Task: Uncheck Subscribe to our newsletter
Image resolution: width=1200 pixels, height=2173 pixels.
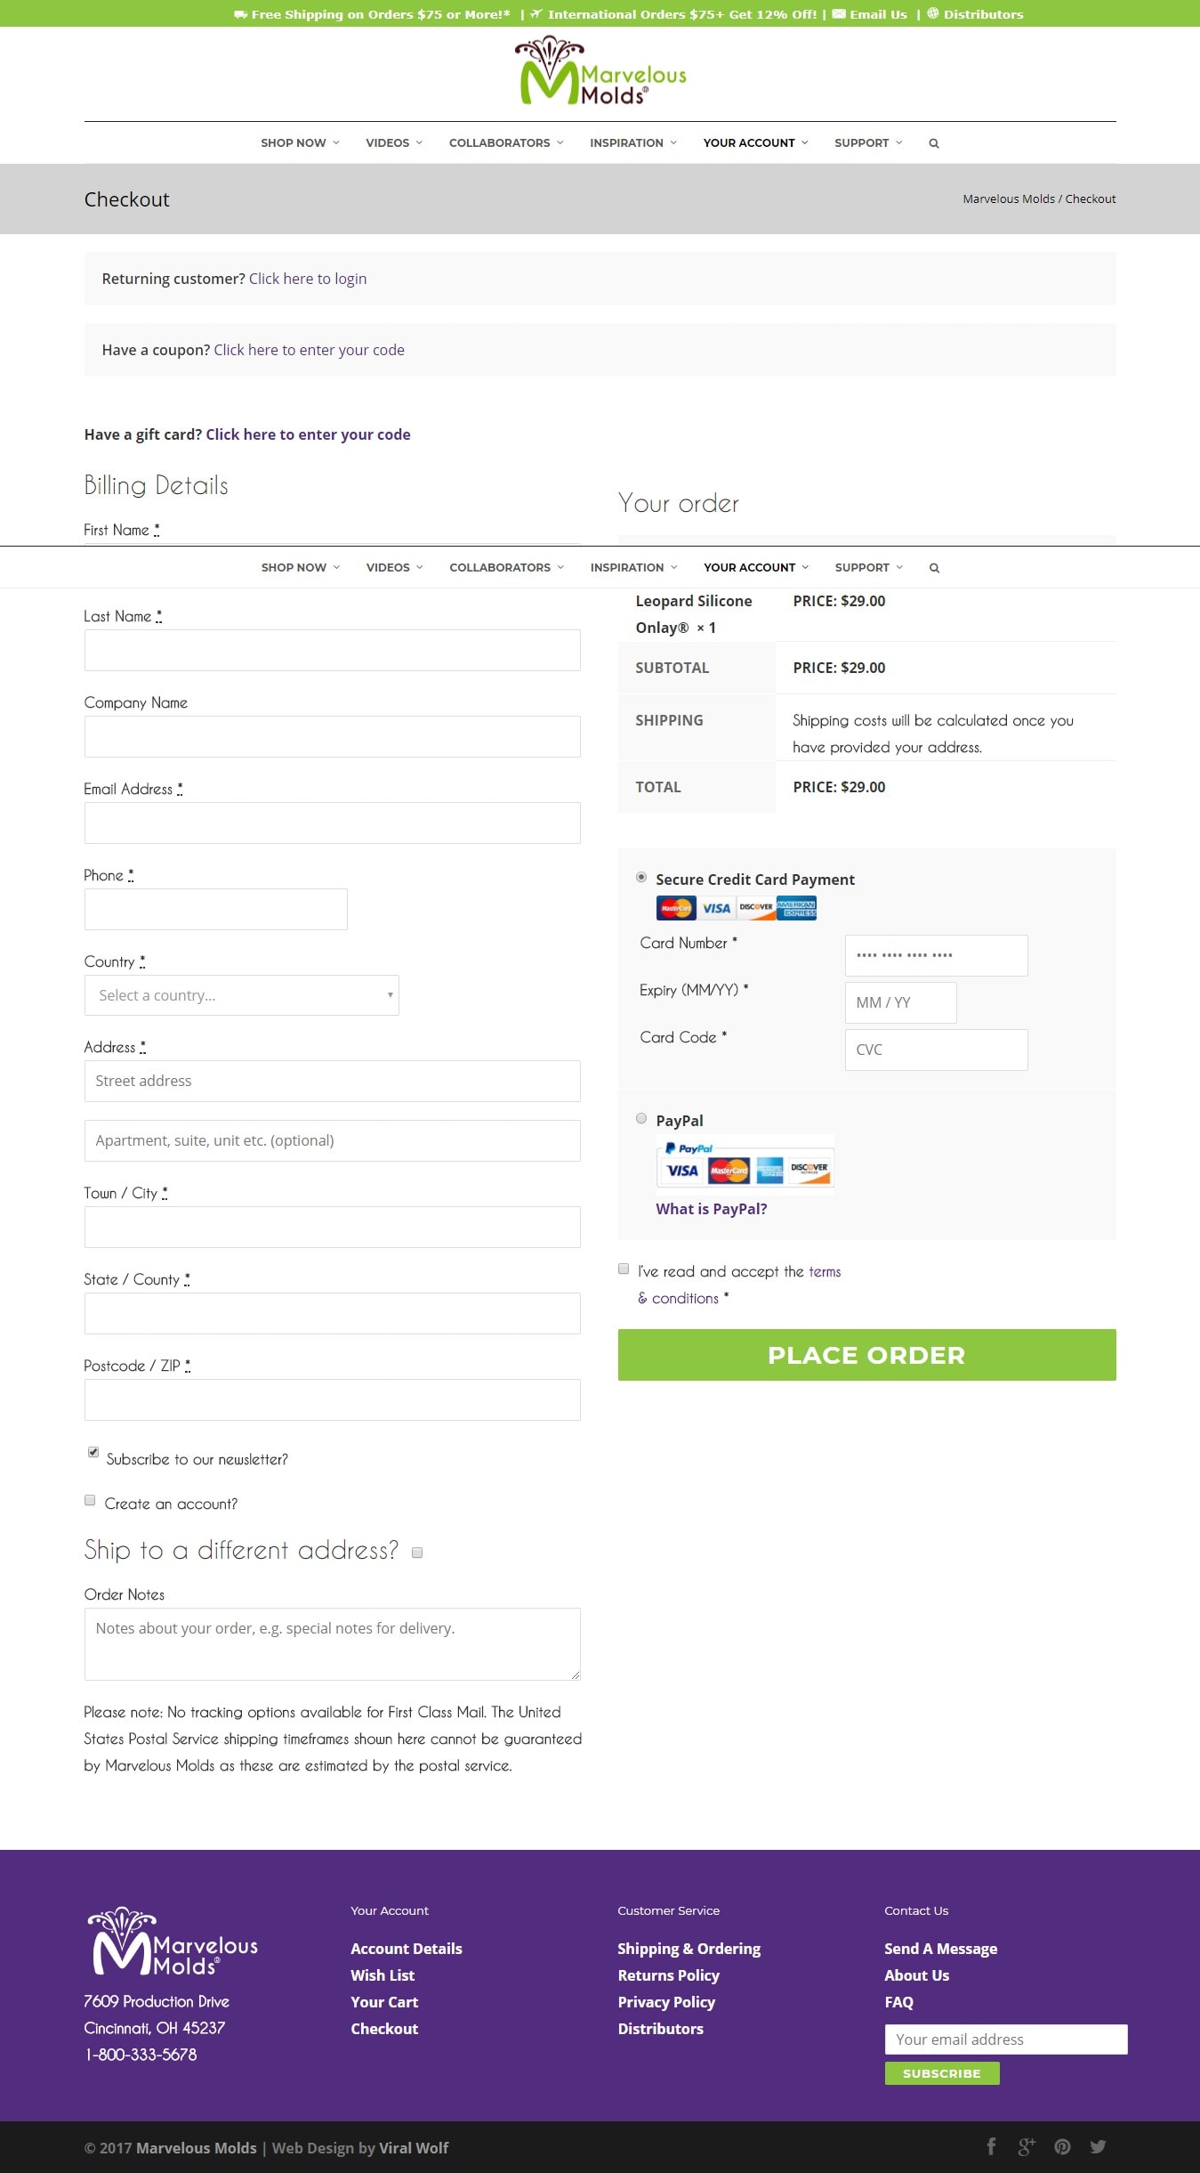Action: [93, 1452]
